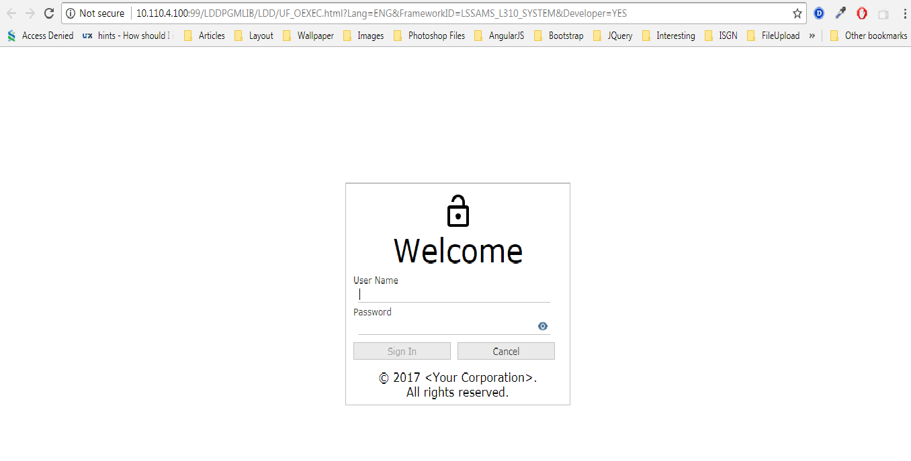Open the Wallpaper bookmark folder
The height and width of the screenshot is (461, 911).
pos(308,36)
